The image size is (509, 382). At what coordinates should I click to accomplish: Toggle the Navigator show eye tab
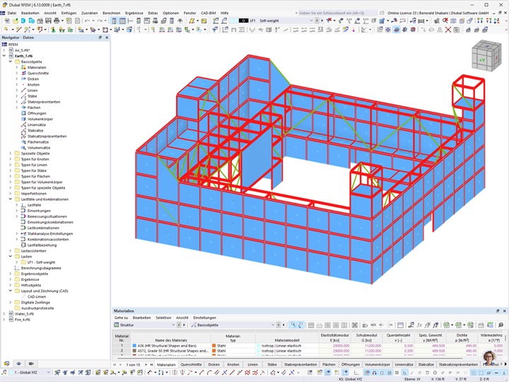(x=19, y=364)
